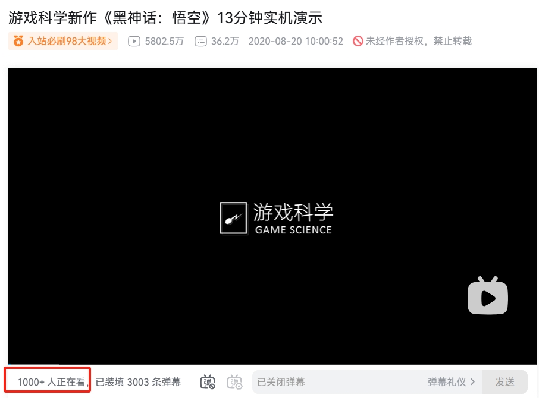539x398 pixels.
Task: Click the 已装填 3003 条弹幕 text
Action: point(138,382)
